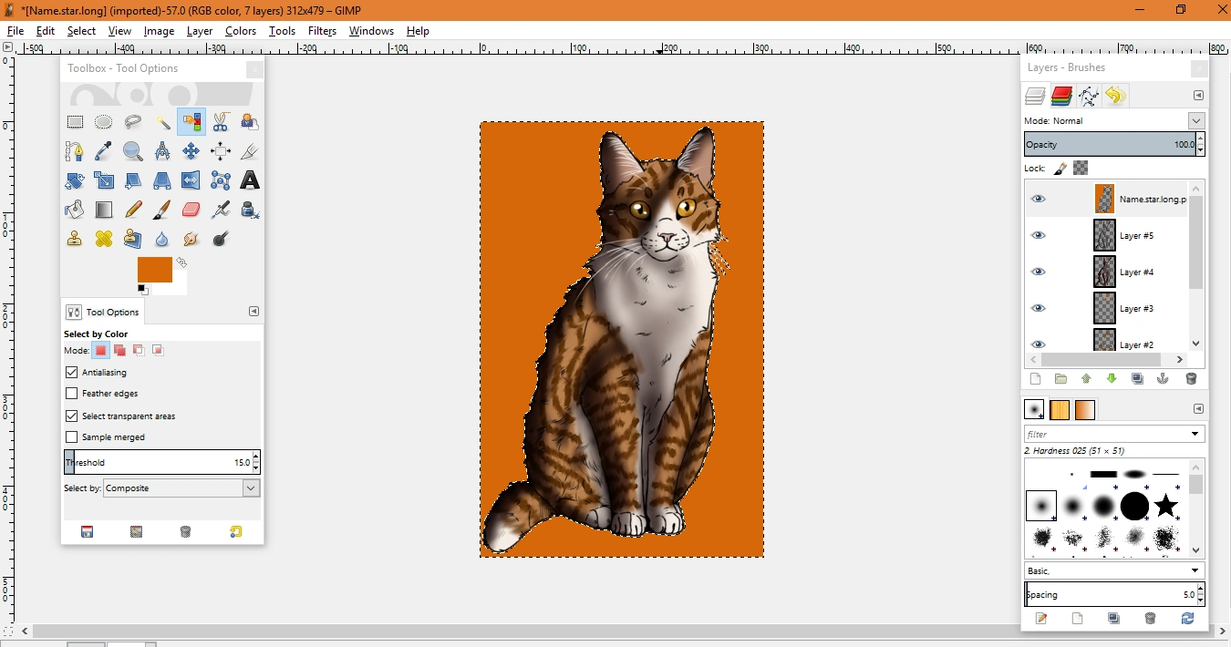
Task: Choose the Bucket Fill tool
Action: [75, 210]
